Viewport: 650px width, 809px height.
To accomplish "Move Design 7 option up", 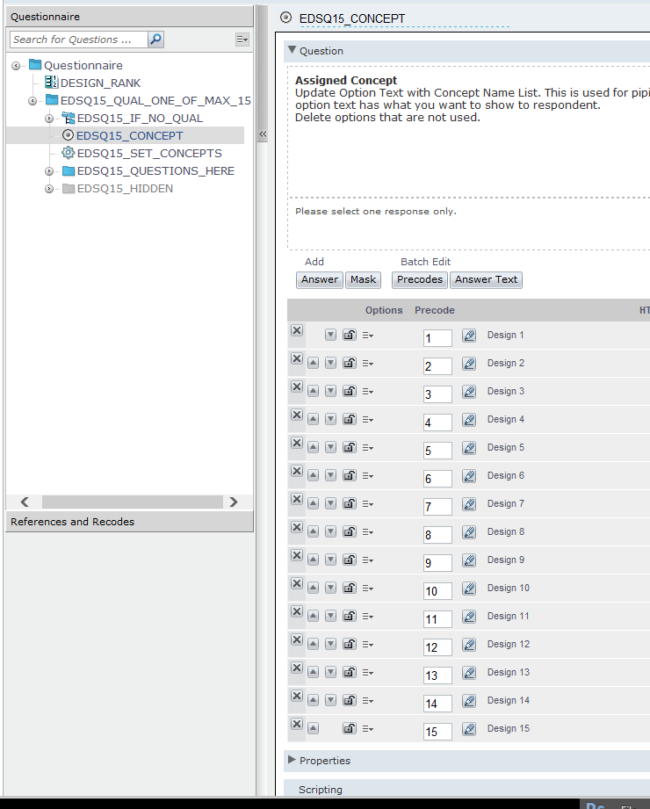I will [313, 503].
